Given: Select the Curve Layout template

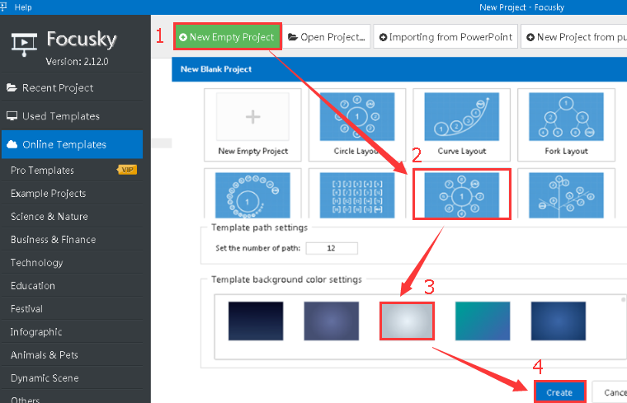Looking at the screenshot, I should [x=462, y=124].
